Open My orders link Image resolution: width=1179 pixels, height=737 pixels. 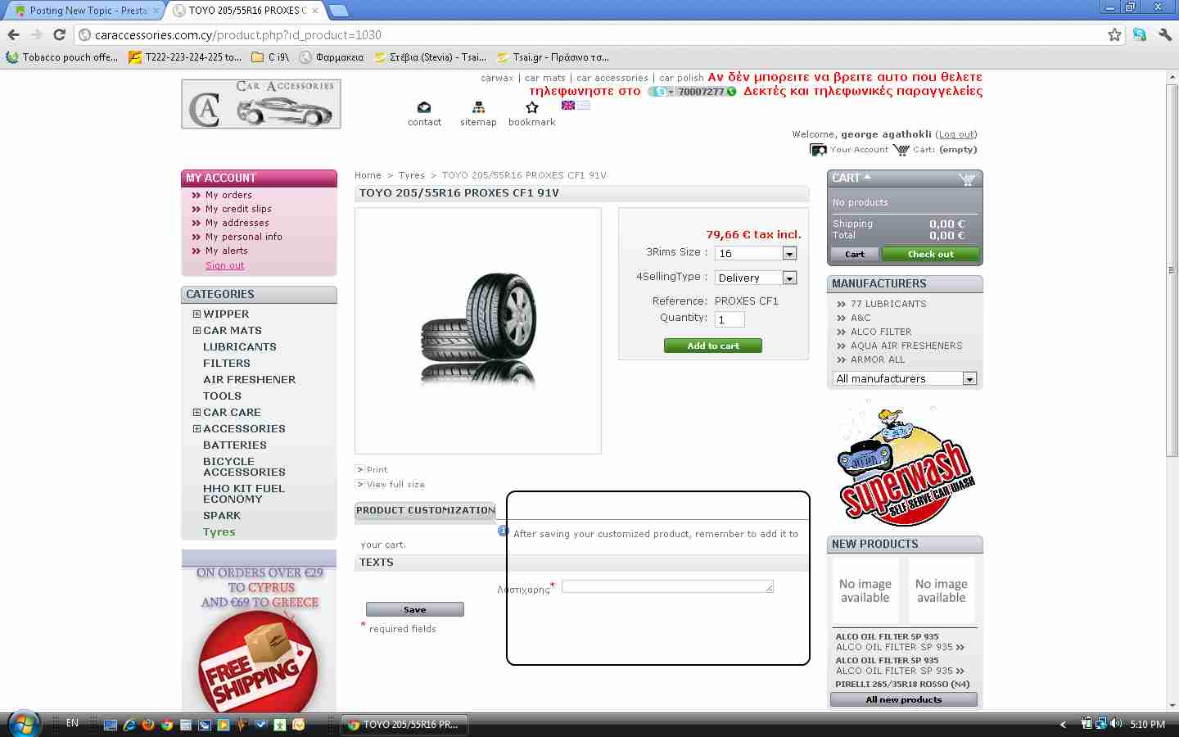(x=228, y=195)
